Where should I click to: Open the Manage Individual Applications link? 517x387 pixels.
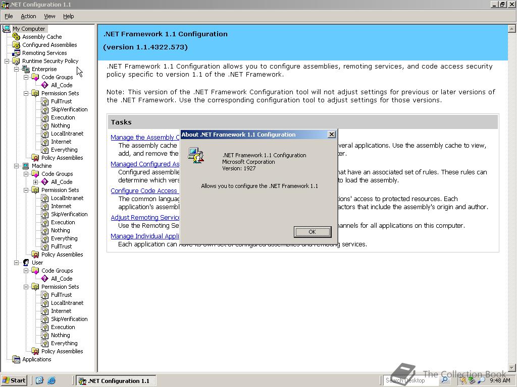coord(145,236)
